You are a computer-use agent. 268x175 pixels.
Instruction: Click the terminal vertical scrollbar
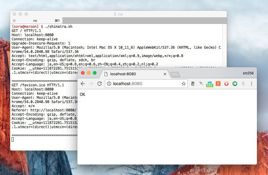tap(224, 45)
